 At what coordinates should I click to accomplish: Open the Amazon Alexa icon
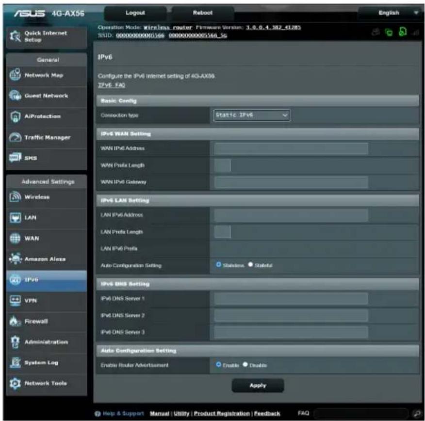pos(15,259)
